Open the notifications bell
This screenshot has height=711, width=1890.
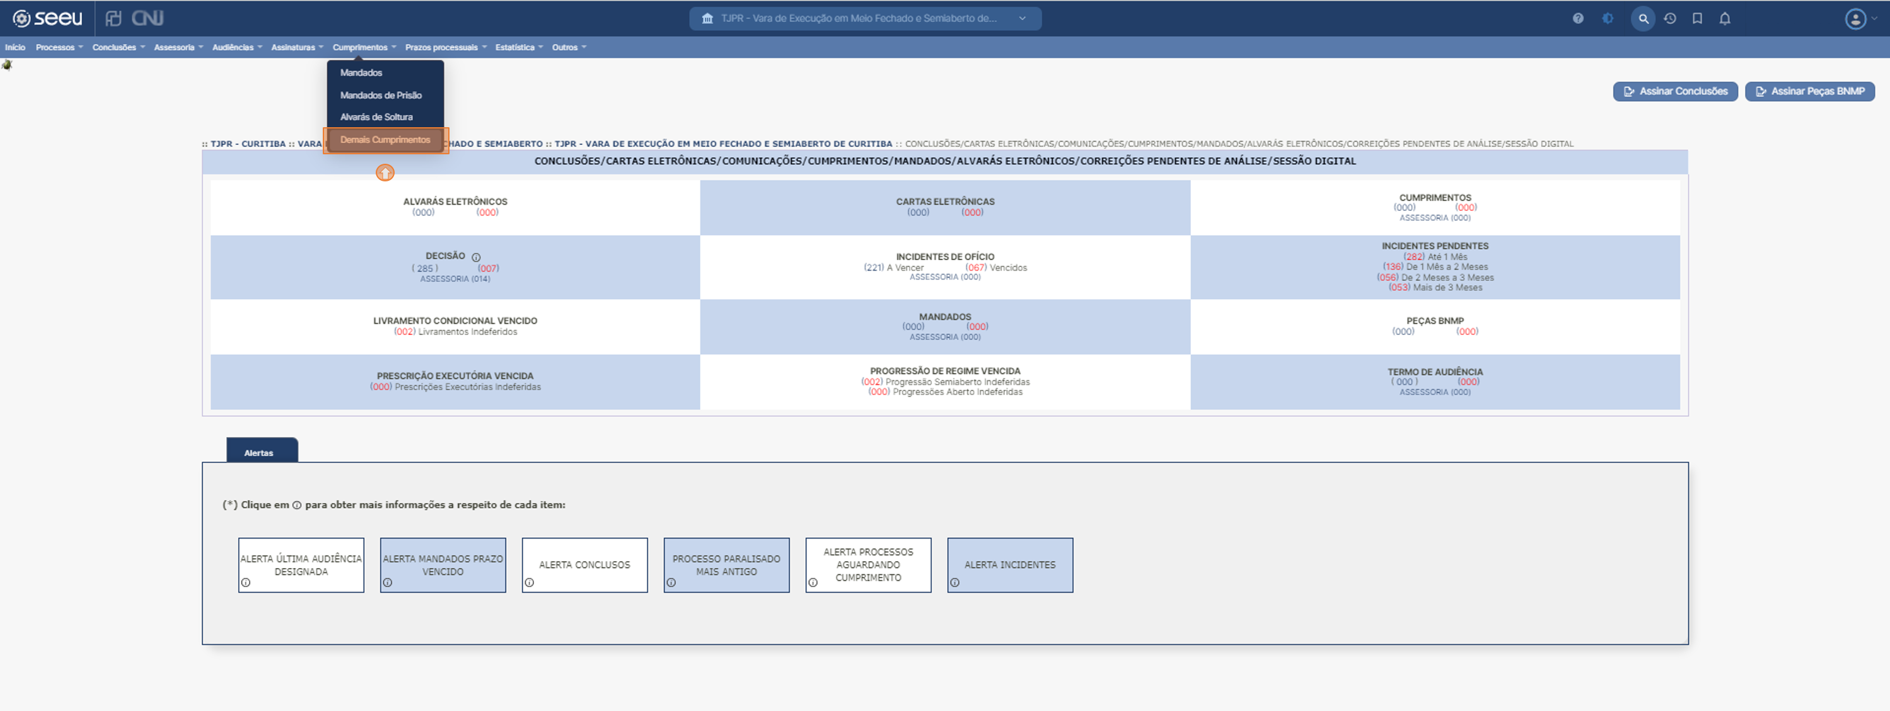pyautogui.click(x=1725, y=18)
